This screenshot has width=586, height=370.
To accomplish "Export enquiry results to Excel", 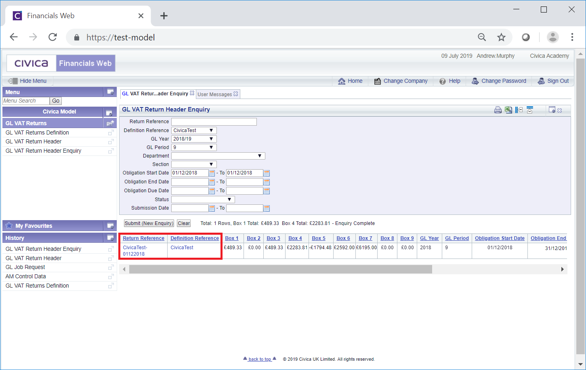I will [508, 110].
